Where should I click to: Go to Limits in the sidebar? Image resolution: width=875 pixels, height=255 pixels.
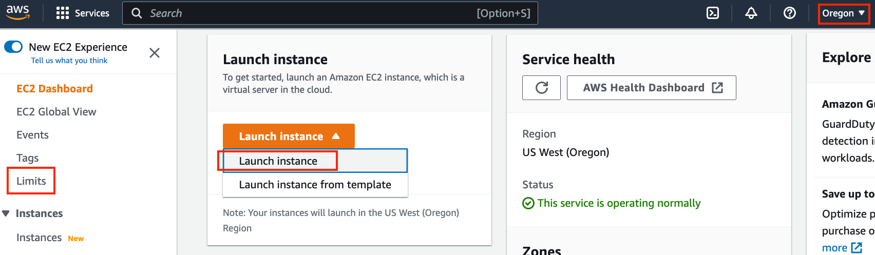pos(31,181)
